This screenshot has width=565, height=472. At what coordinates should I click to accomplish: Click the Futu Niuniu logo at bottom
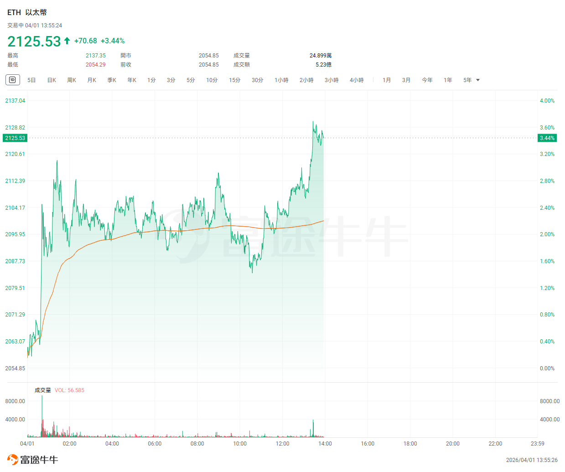point(33,460)
